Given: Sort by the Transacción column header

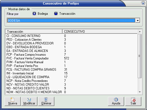Looking at the screenshot, I should pos(34,32).
